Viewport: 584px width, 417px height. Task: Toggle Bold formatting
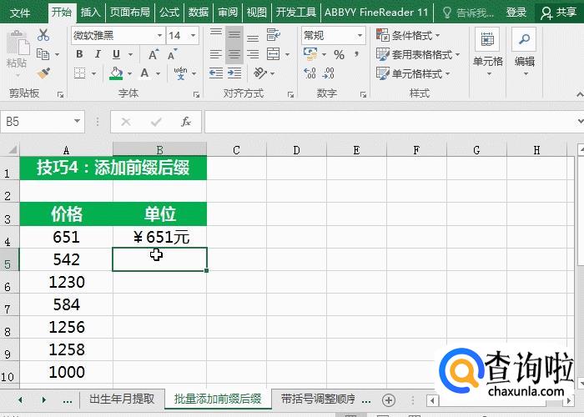point(79,54)
